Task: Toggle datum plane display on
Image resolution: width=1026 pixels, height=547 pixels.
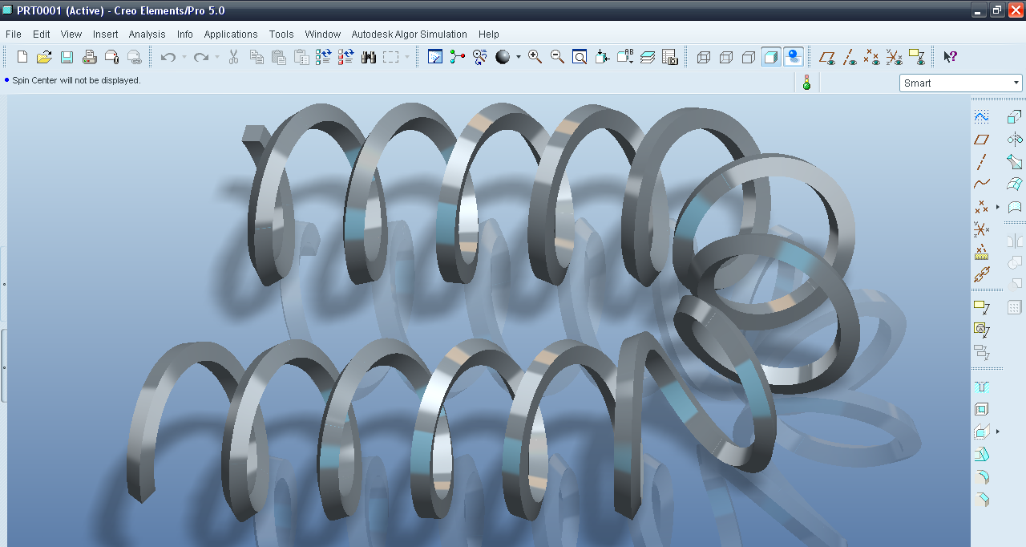Action: point(828,58)
